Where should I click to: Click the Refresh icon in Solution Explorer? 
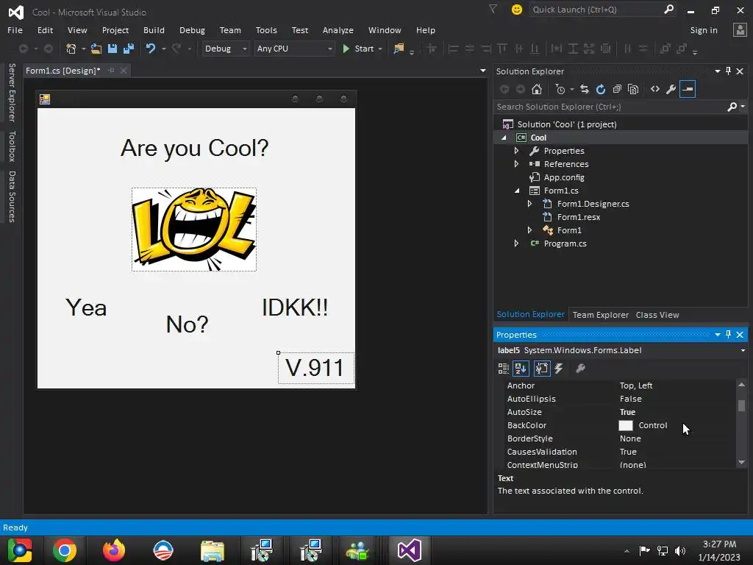tap(601, 89)
